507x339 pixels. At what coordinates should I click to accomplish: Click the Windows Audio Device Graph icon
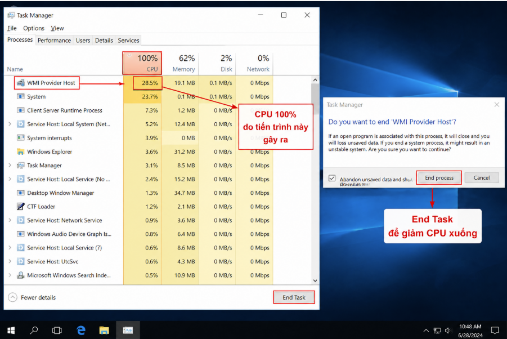[21, 234]
